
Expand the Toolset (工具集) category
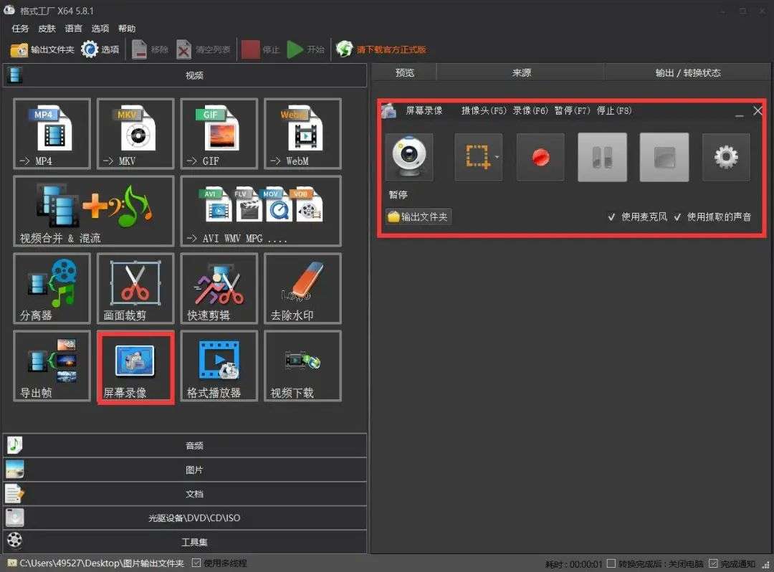click(185, 542)
